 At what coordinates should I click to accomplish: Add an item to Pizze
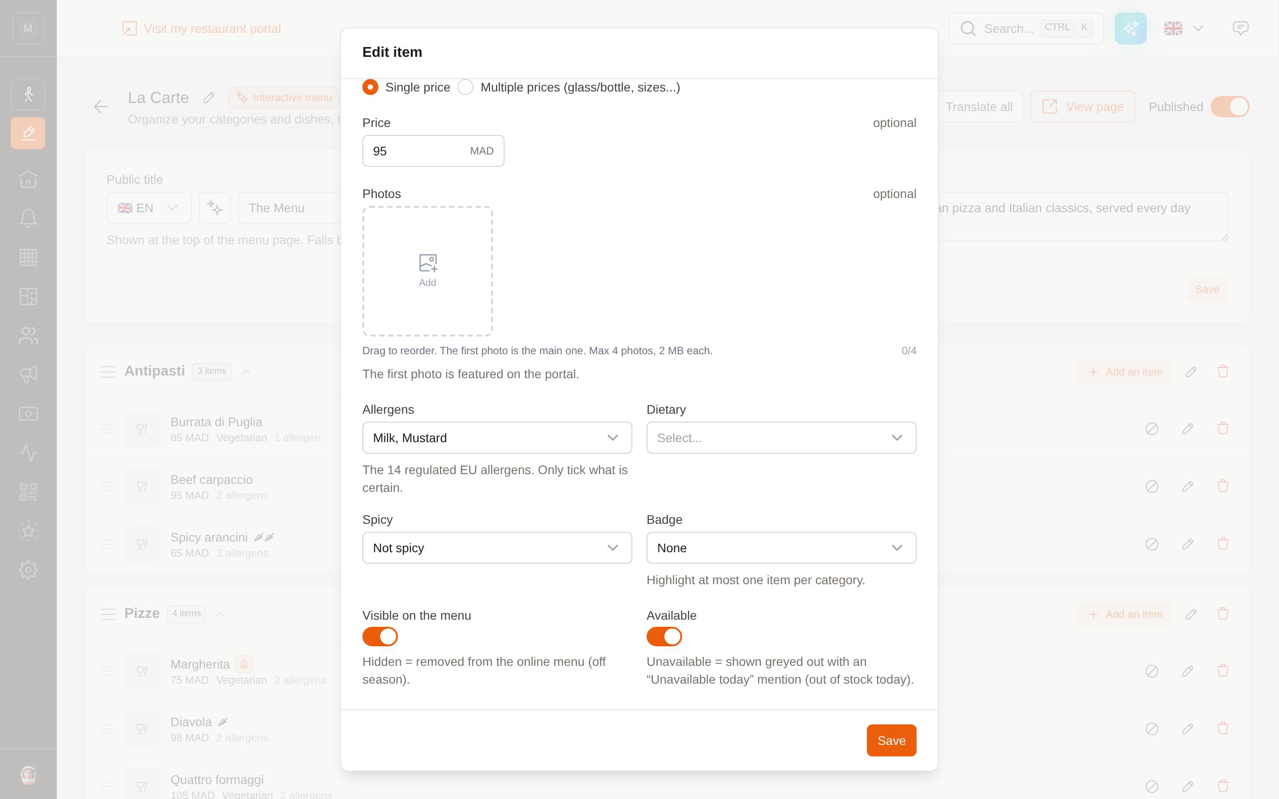pyautogui.click(x=1124, y=614)
